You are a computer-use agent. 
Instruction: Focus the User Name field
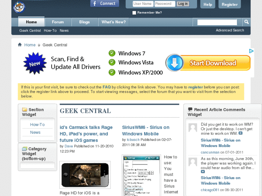143,4
